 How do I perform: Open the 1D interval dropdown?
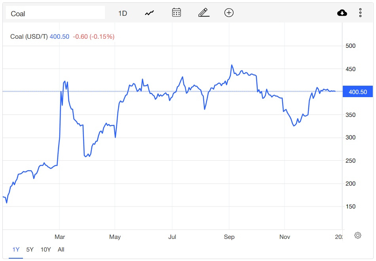(123, 13)
